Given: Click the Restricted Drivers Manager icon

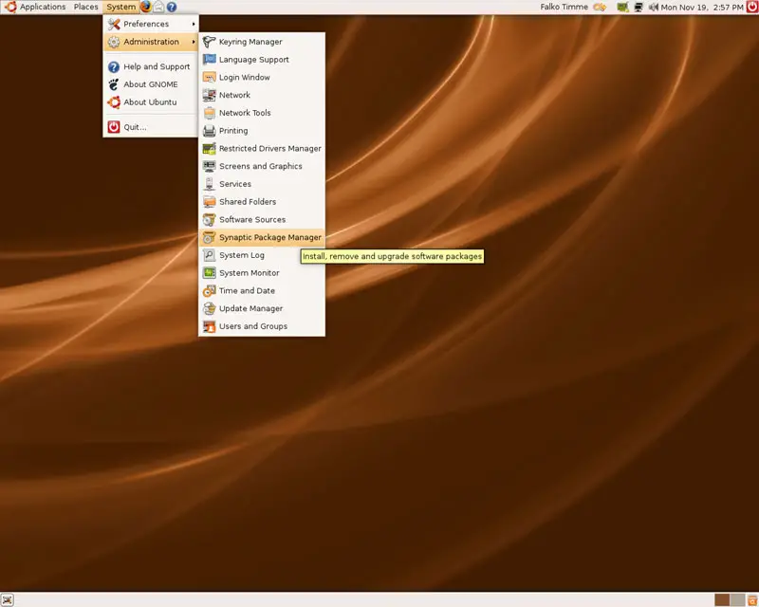Looking at the screenshot, I should click(x=209, y=149).
